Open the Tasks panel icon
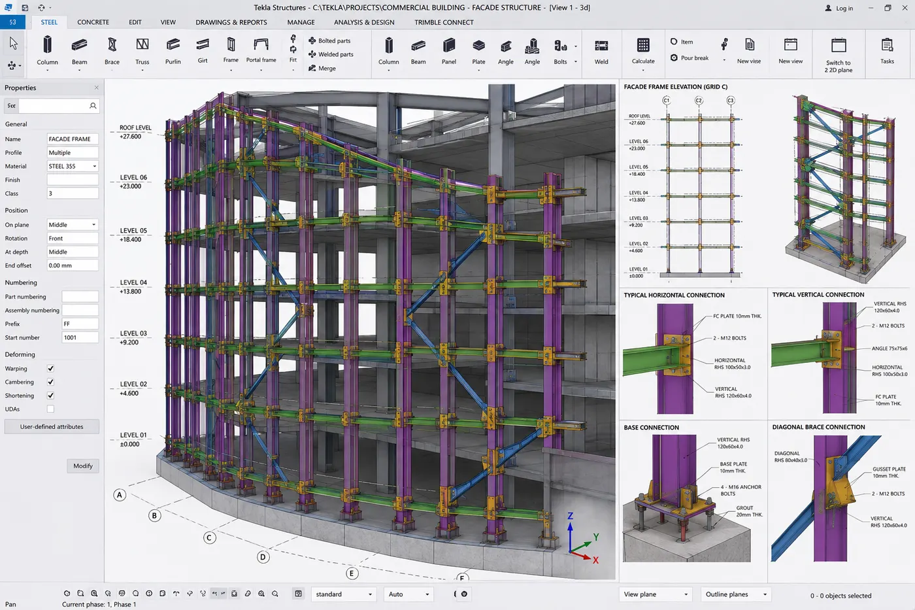Screen dimensions: 915x610 pos(887,51)
